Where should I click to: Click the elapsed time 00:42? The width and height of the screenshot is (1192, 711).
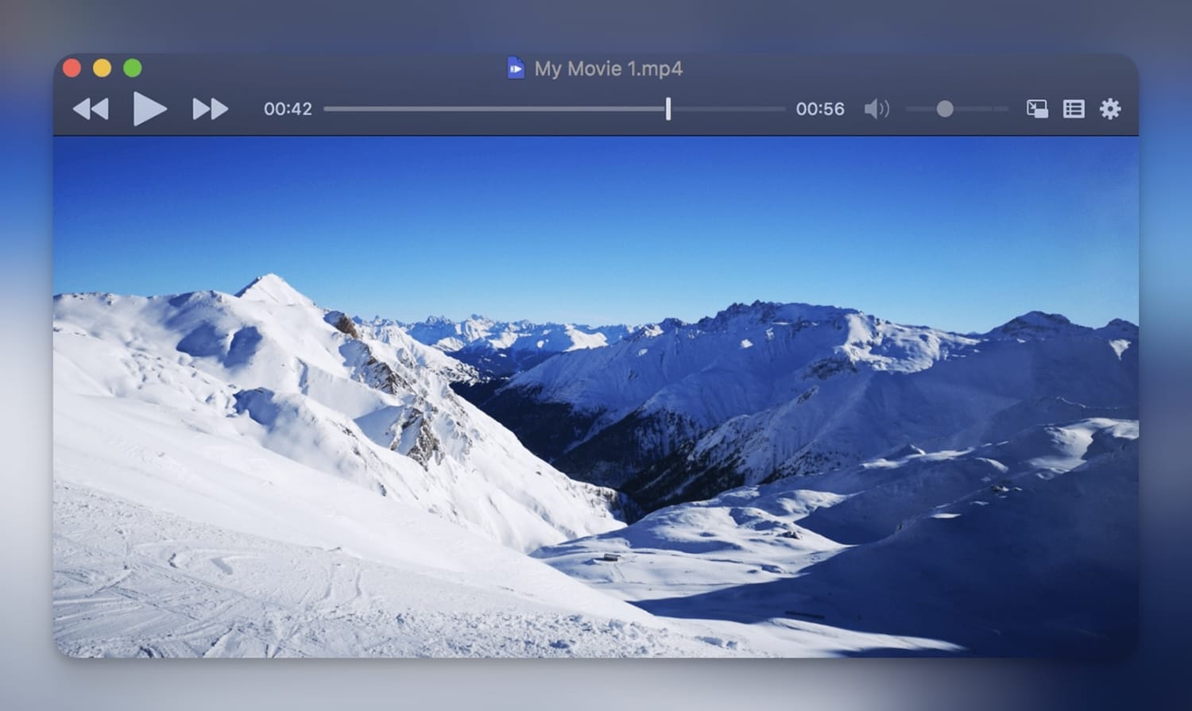coord(288,109)
